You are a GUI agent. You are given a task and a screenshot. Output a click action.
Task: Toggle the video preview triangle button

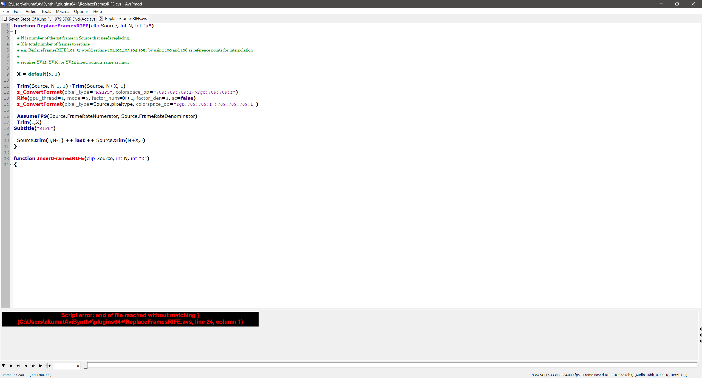3,366
